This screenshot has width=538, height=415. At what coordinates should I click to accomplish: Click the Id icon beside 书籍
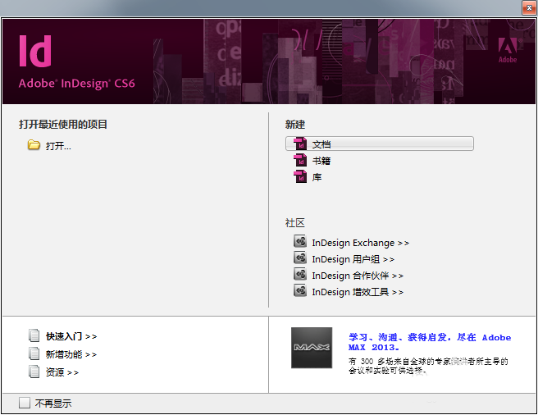[300, 160]
